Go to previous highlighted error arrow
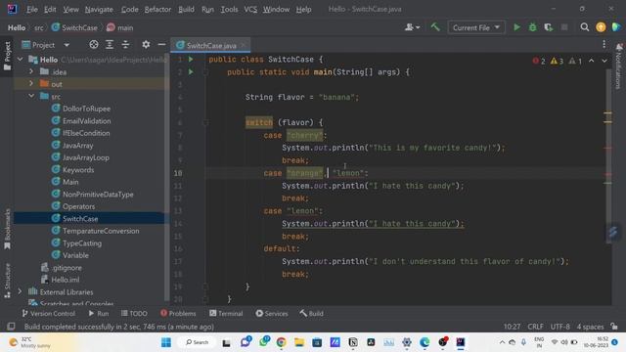This screenshot has height=352, width=626. click(591, 61)
